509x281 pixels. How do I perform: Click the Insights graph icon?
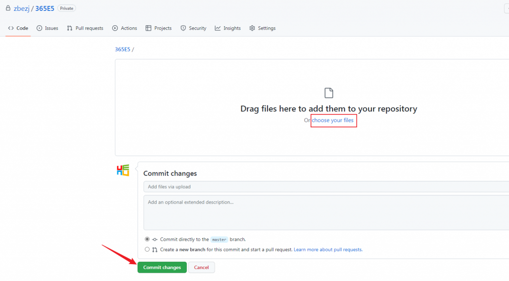pyautogui.click(x=218, y=28)
